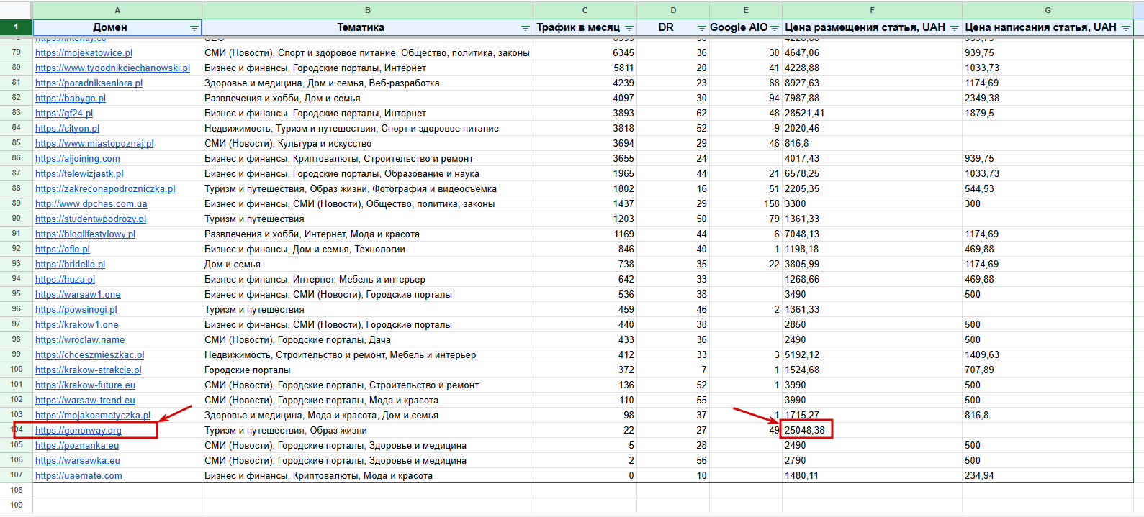Click empty cell A108

click(117, 490)
